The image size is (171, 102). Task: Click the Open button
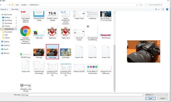tap(150, 98)
